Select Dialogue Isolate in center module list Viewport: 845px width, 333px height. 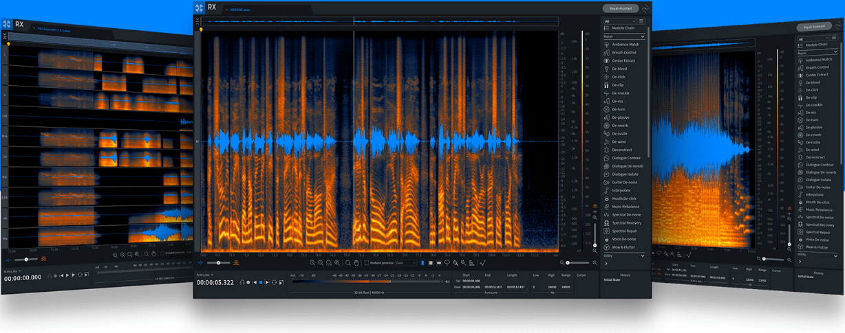[x=625, y=174]
